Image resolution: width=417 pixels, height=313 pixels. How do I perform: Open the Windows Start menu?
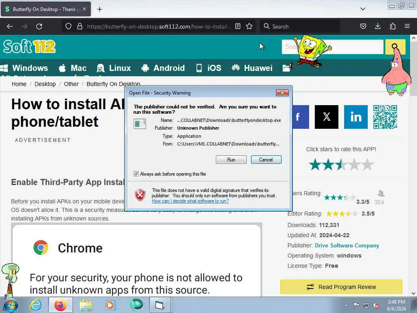click(11, 305)
